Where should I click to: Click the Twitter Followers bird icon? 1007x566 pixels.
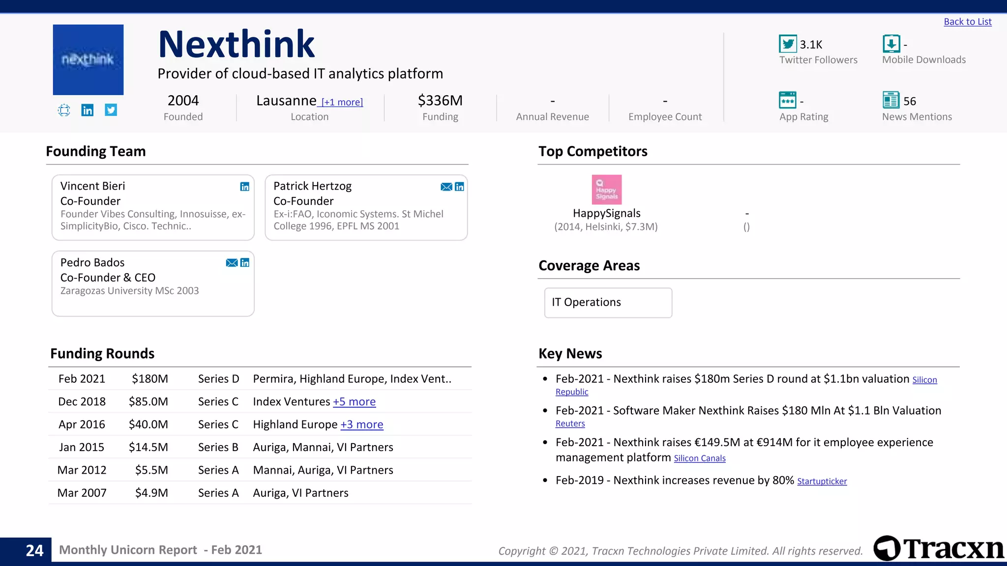(788, 44)
